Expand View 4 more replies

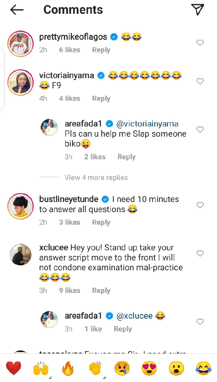[x=96, y=178]
